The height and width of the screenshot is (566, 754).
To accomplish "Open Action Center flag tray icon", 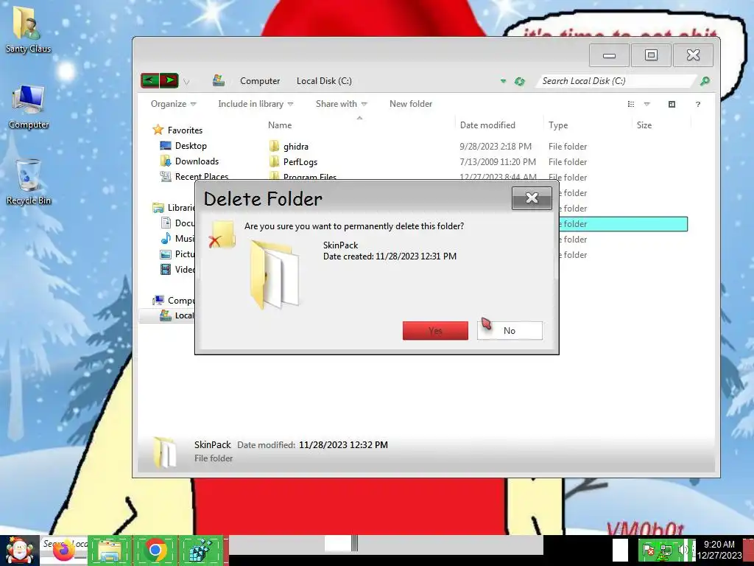I will [648, 550].
